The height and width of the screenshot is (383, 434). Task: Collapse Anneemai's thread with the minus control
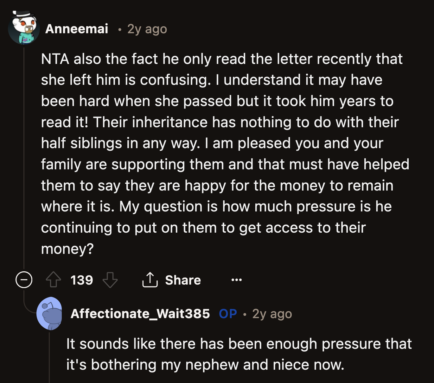tap(24, 280)
